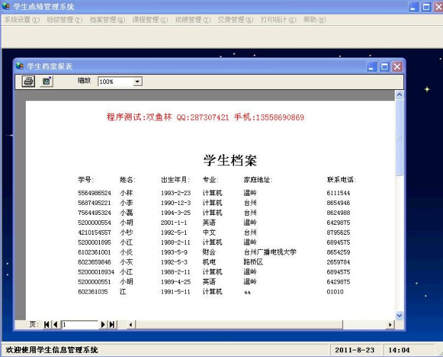Click major 财会
Image resolution: width=443 pixels, height=357 pixels.
(x=209, y=252)
